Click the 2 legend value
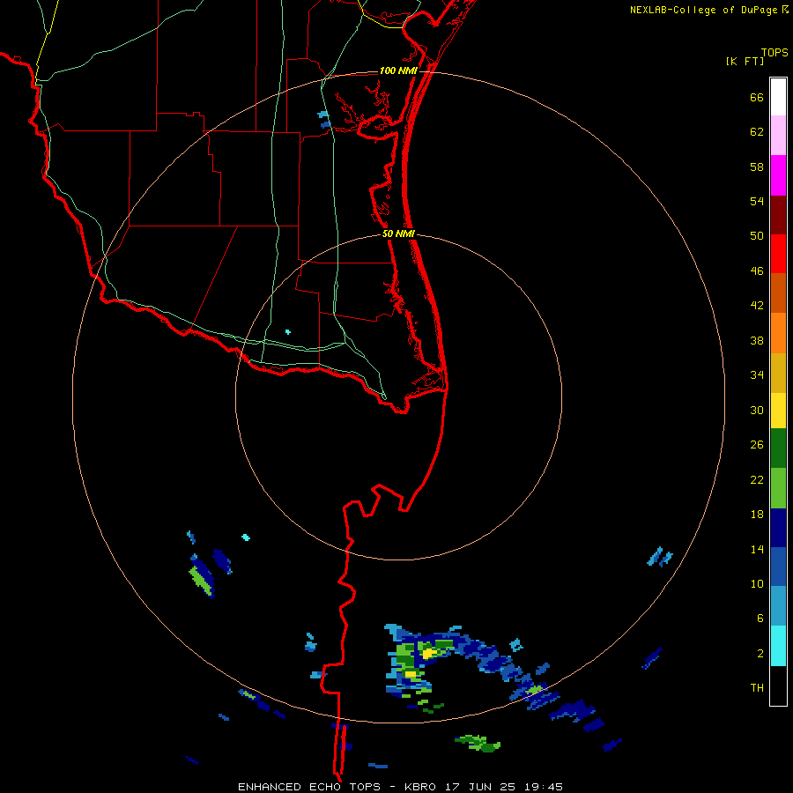793x793 pixels. (760, 654)
